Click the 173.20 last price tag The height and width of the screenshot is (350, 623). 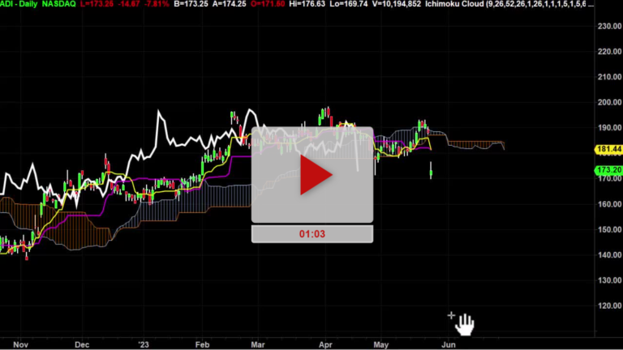tap(607, 171)
